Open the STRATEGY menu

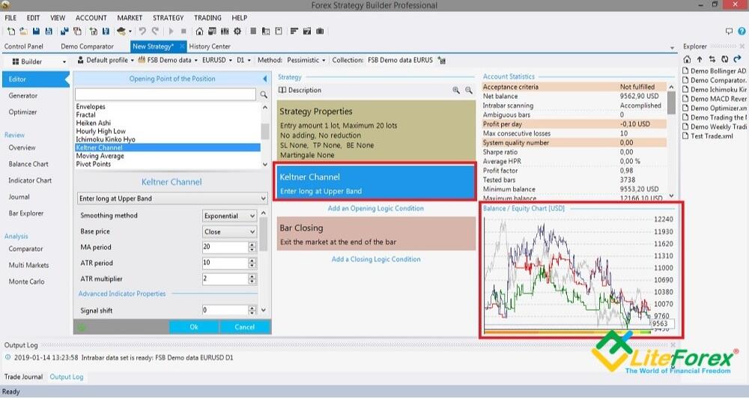(x=168, y=18)
